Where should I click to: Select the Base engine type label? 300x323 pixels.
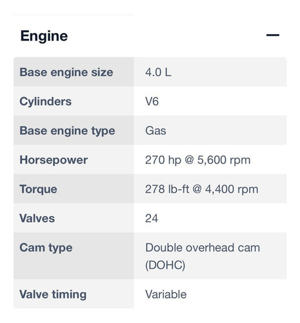[x=67, y=130]
